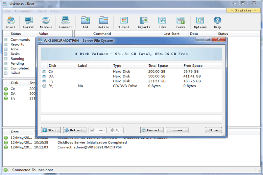Click the Register button at top right
This screenshot has width=263, height=175.
pyautogui.click(x=243, y=11)
